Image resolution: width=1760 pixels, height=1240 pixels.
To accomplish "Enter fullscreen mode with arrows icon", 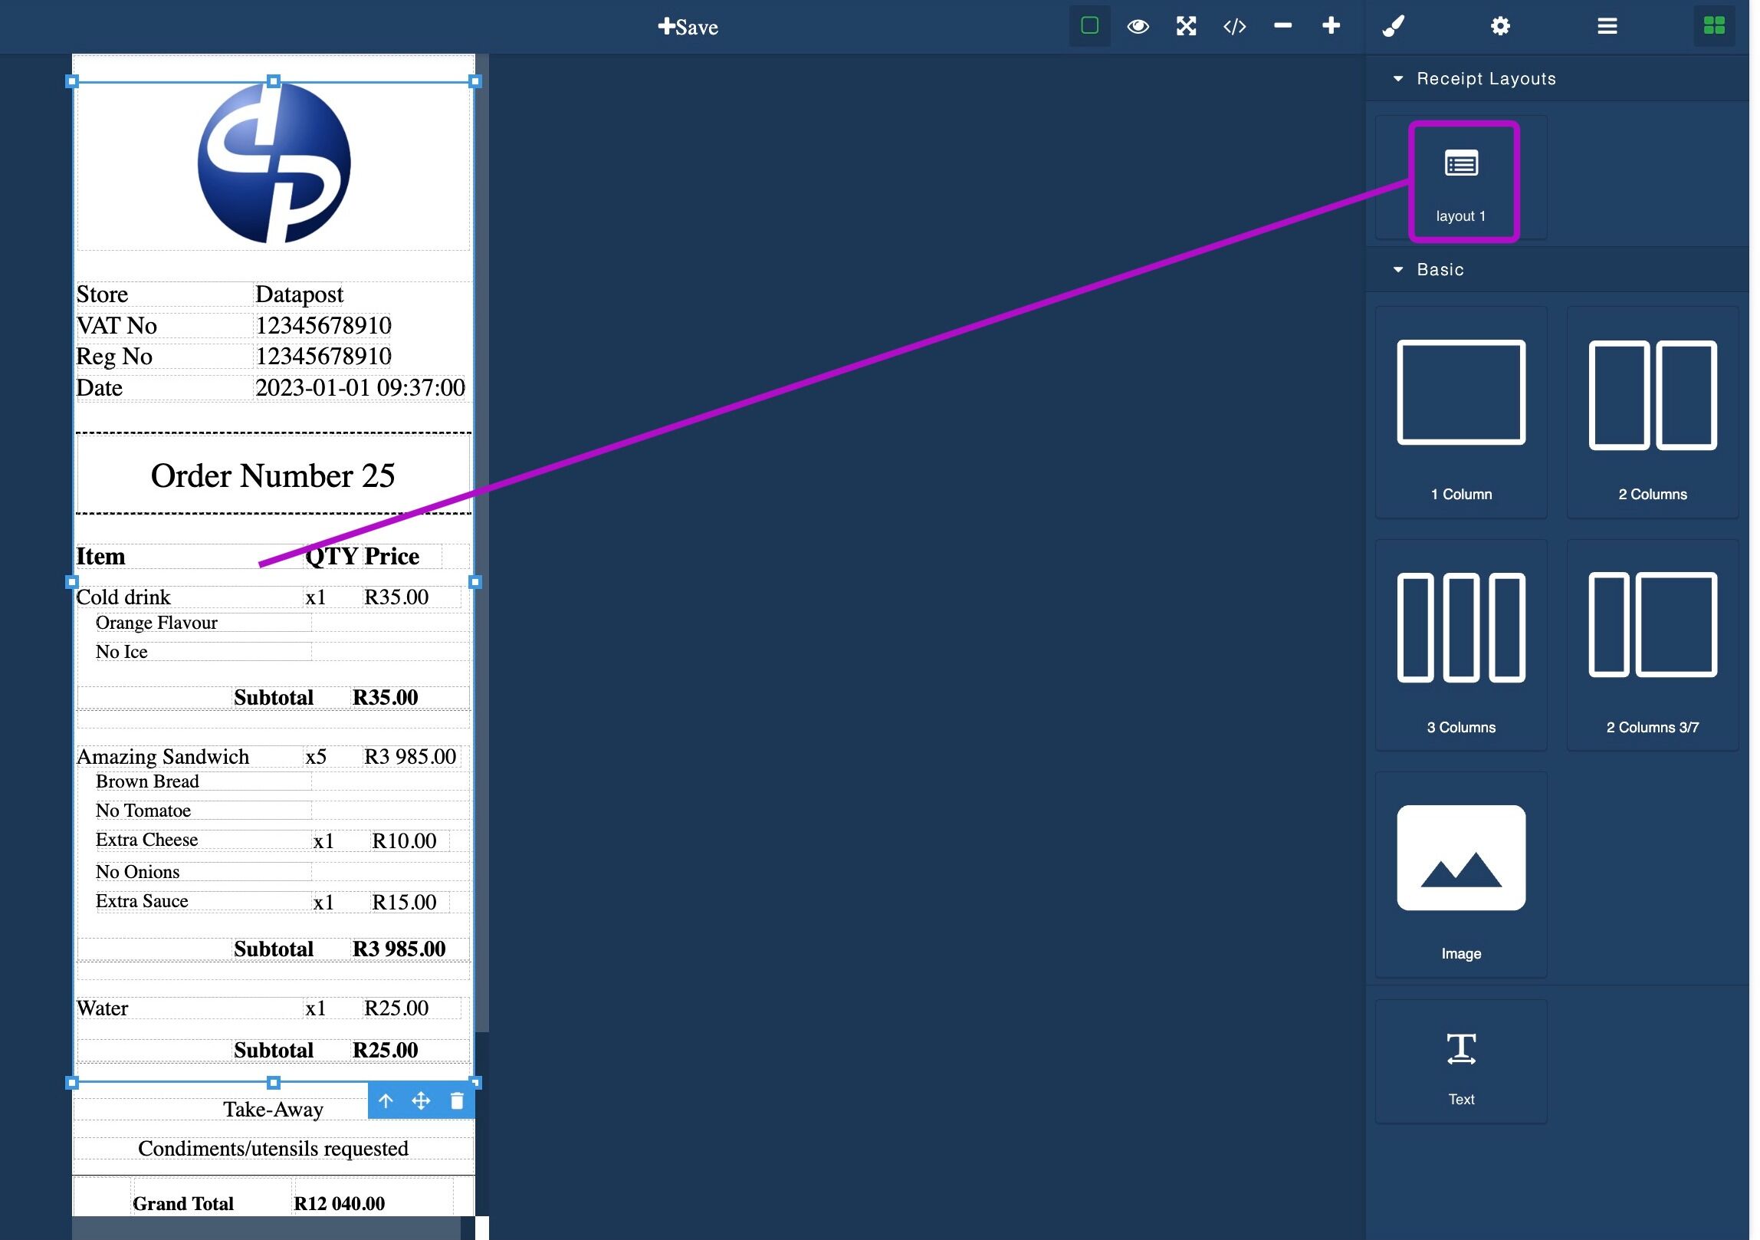I will [x=1186, y=26].
